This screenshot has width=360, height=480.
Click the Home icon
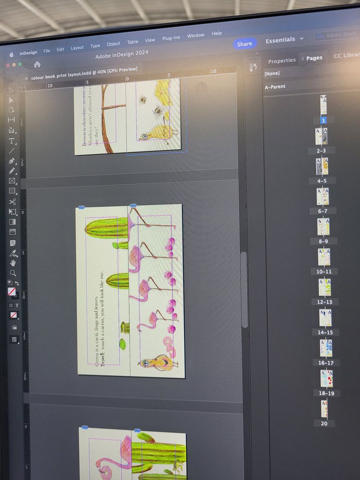coord(37,64)
